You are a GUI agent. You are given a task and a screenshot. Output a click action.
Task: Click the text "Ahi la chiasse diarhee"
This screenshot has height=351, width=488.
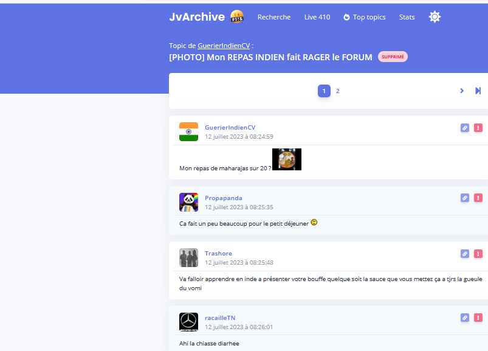(209, 344)
